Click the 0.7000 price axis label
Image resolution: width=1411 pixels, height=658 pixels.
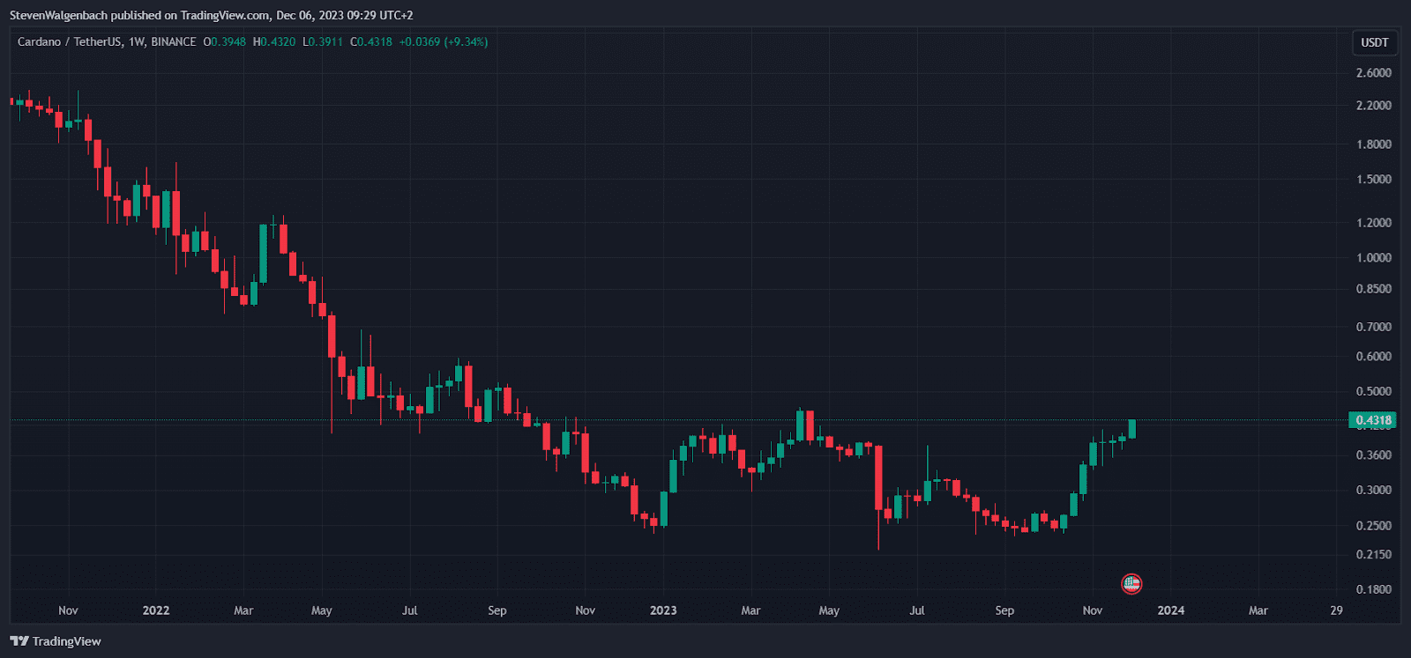1374,327
